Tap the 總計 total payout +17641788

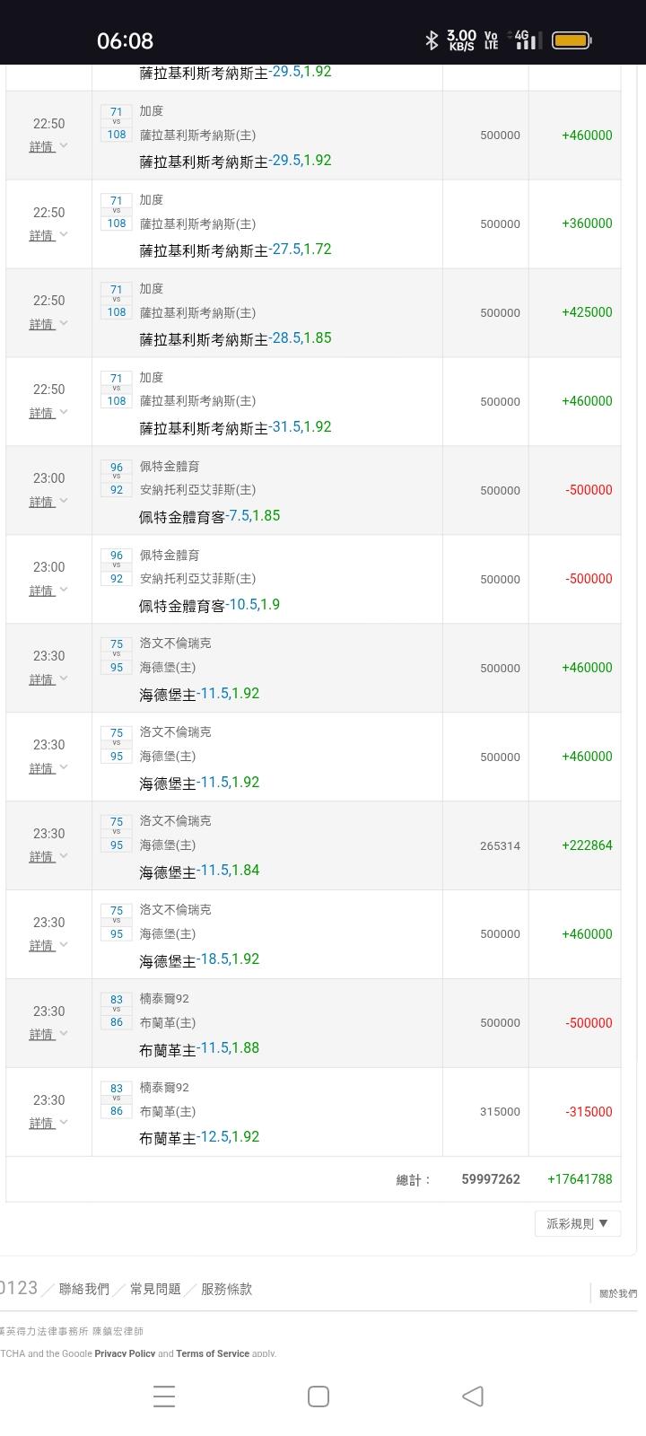click(x=580, y=1179)
